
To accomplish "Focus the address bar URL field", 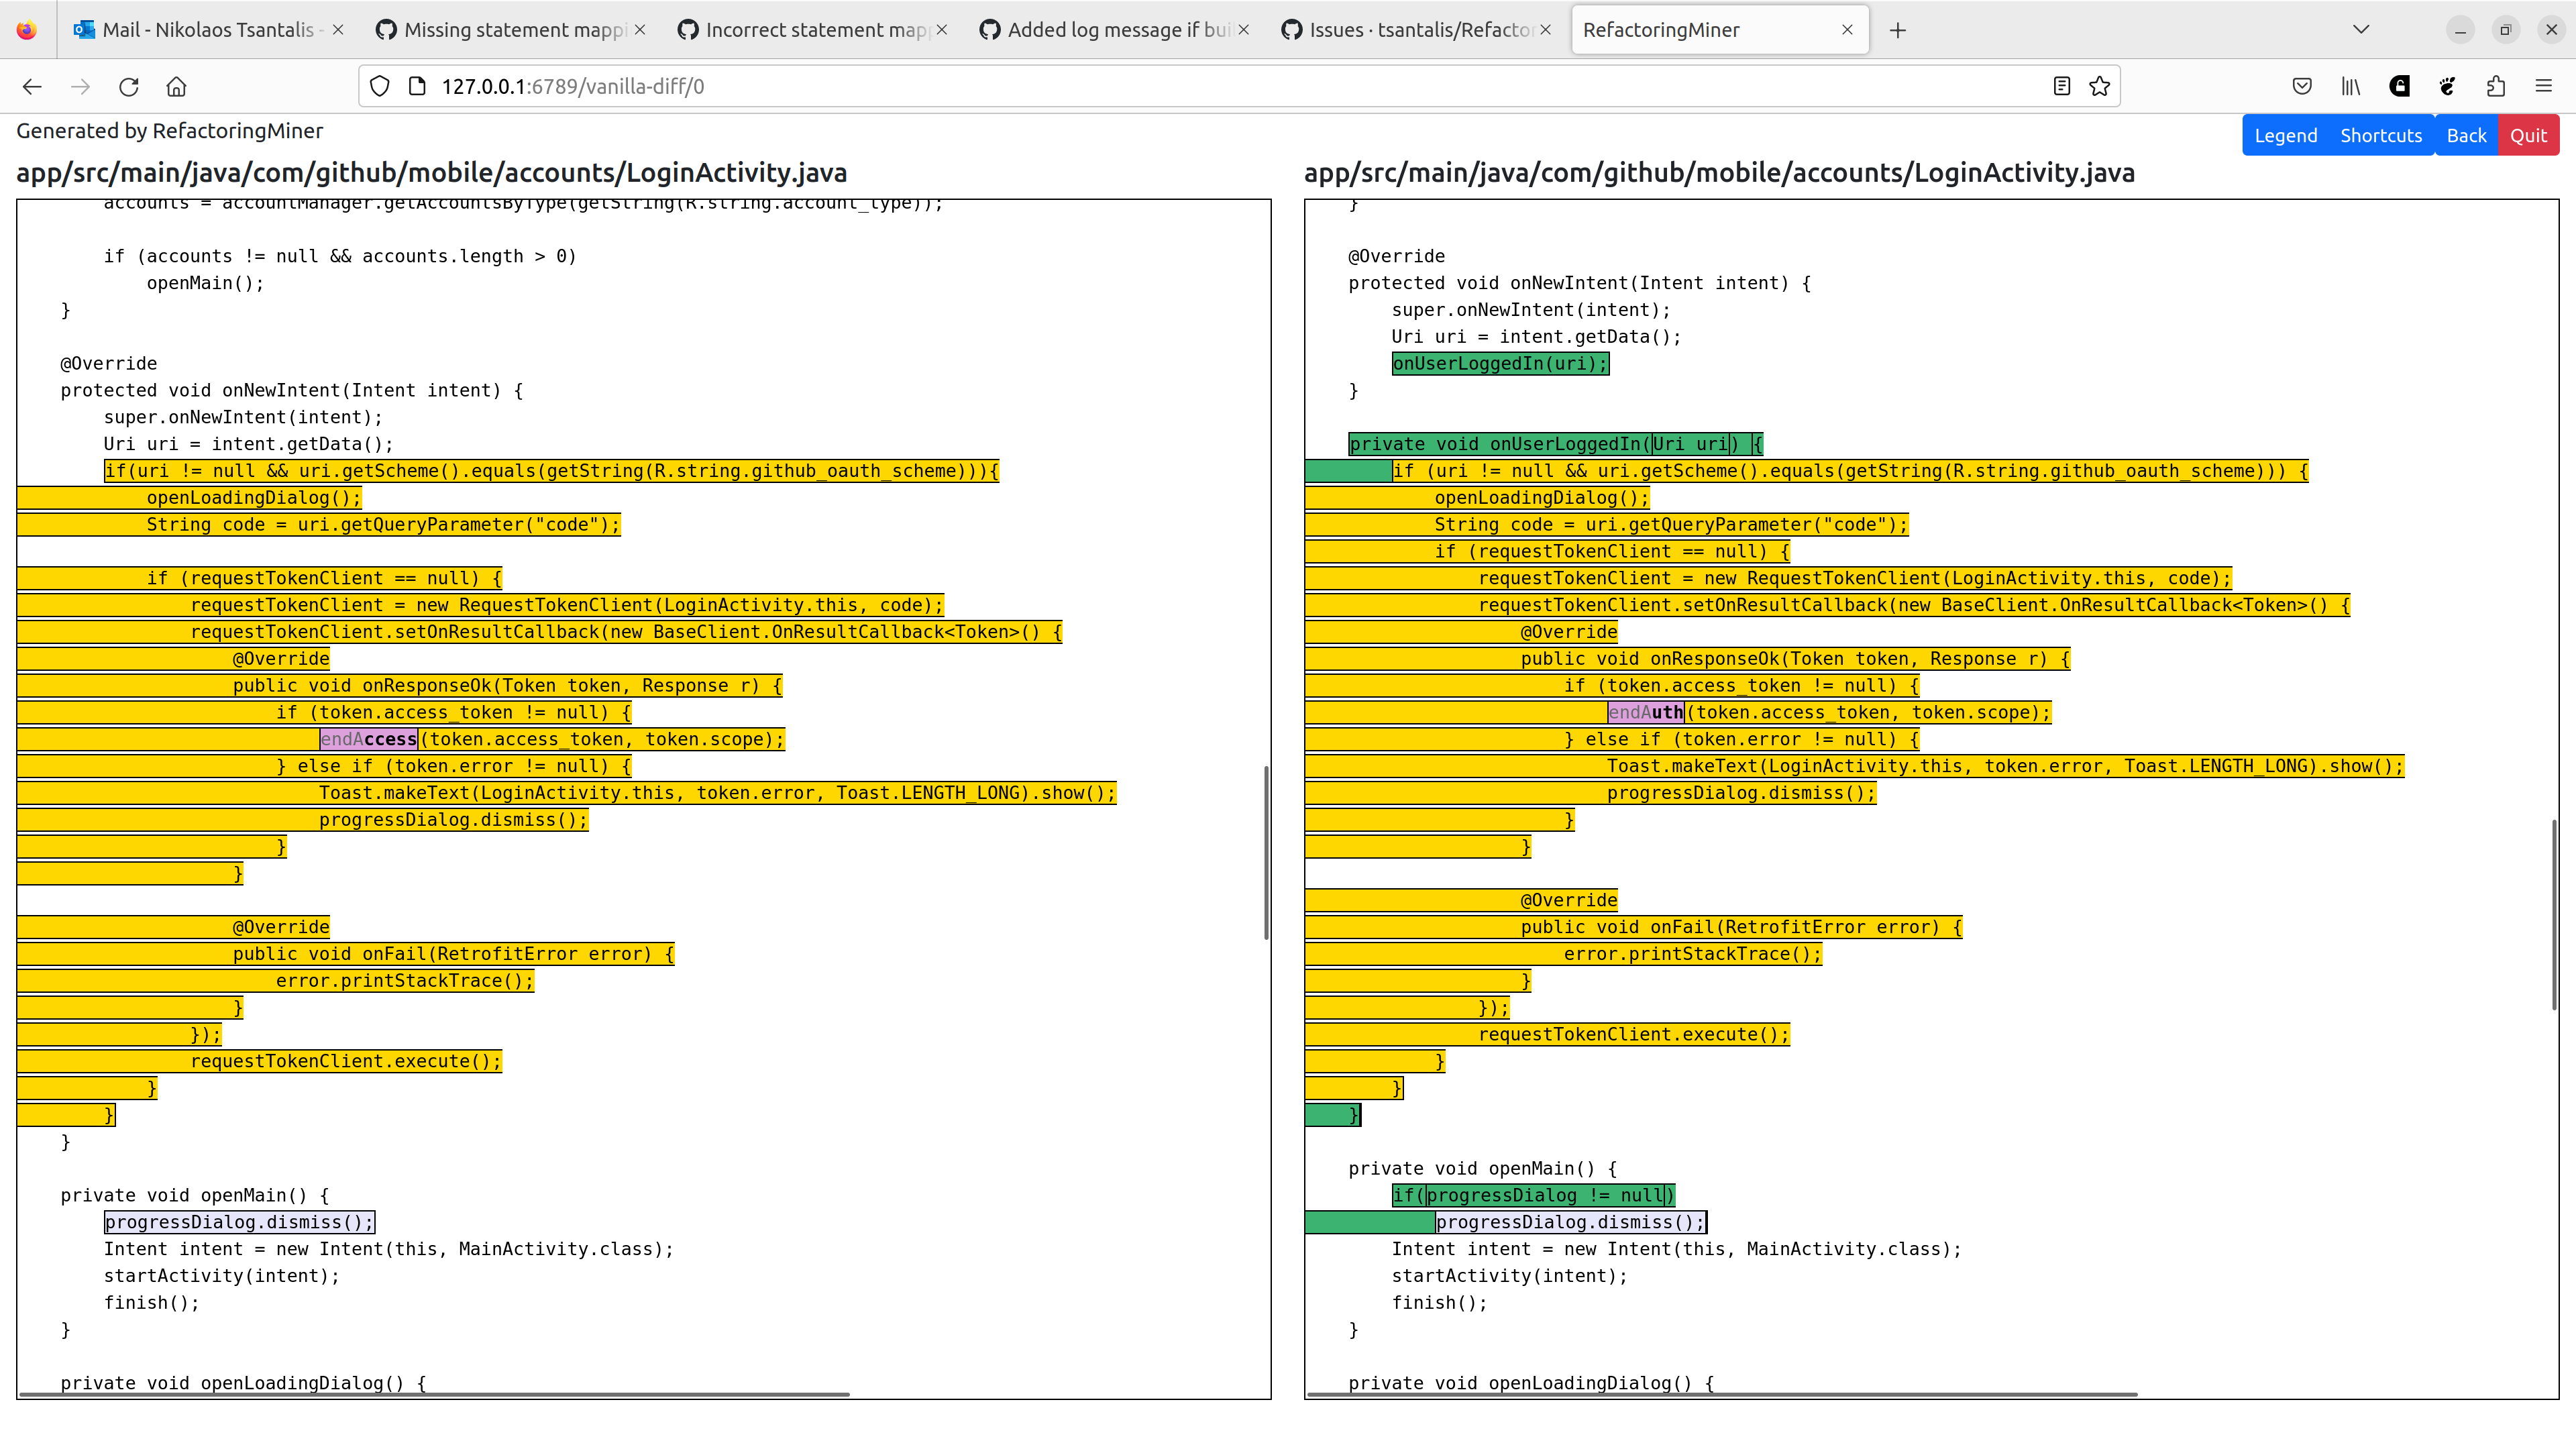I will [x=1240, y=87].
